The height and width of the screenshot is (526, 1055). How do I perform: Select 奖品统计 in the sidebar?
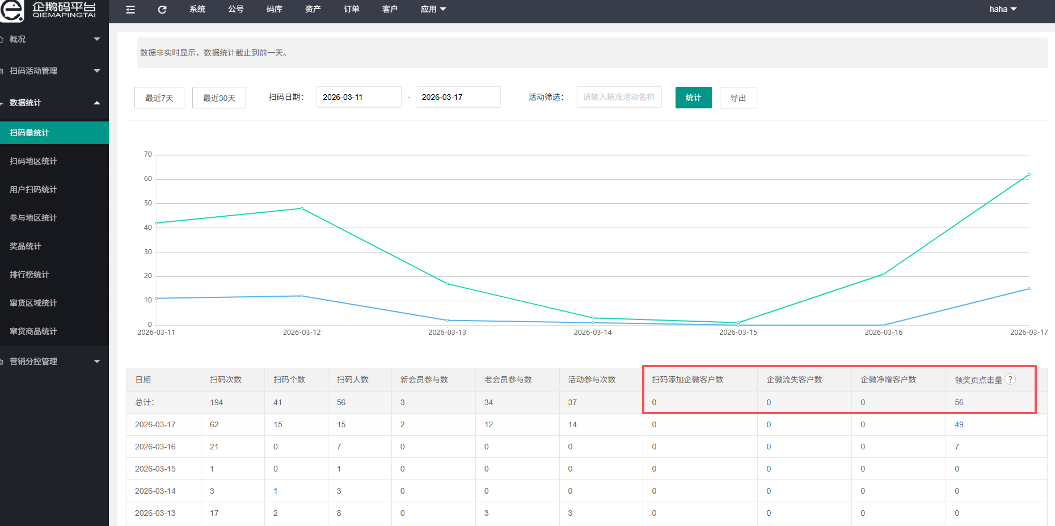coord(26,246)
